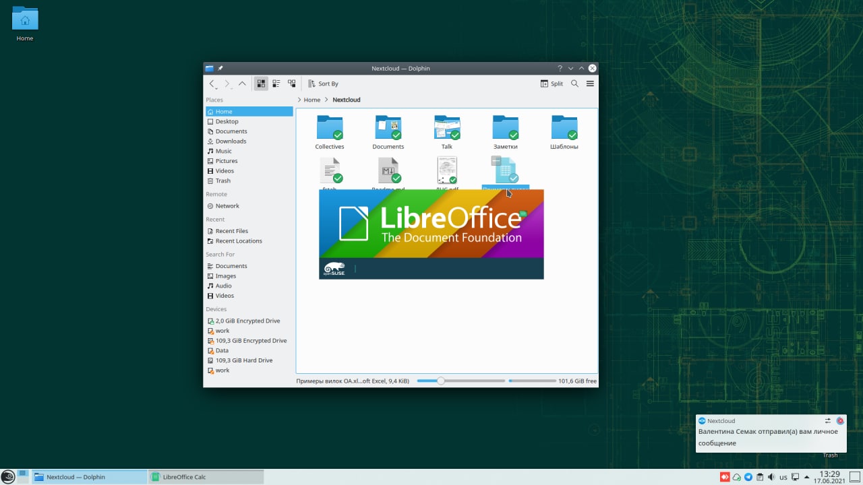Click the question-mark help button in titlebar
863x485 pixels.
click(560, 68)
